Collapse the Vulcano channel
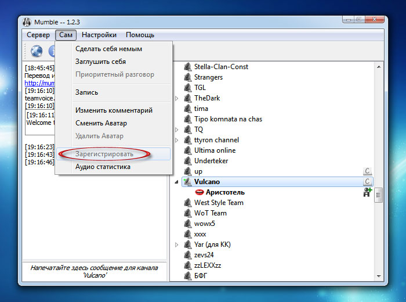 point(176,182)
